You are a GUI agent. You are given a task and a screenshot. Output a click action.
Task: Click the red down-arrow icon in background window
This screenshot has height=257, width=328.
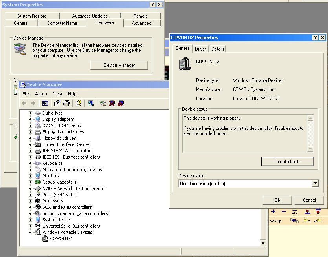[308, 211]
